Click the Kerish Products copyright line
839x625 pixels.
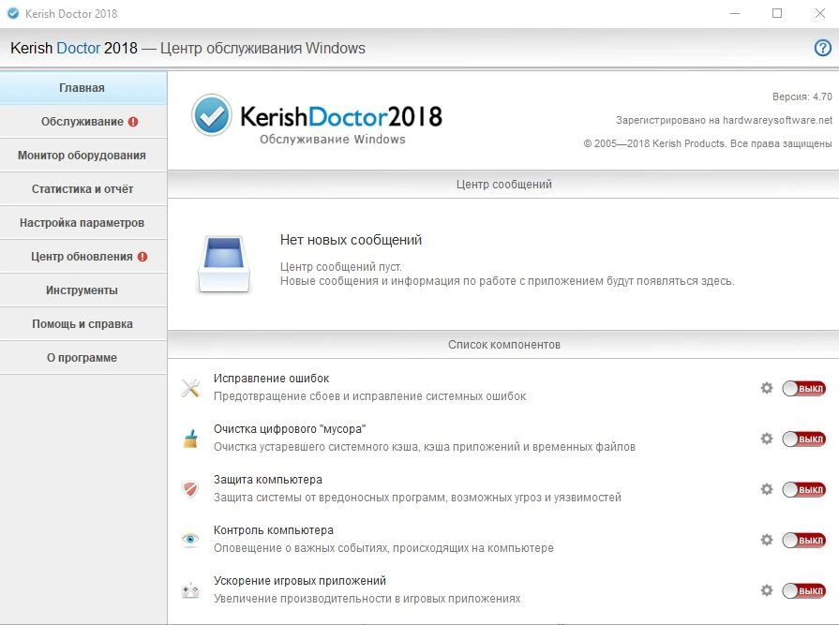coord(708,143)
